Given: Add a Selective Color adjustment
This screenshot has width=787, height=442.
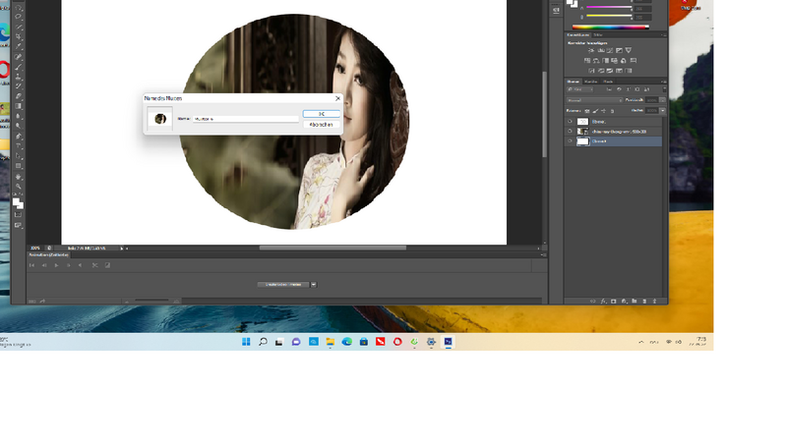Looking at the screenshot, I should point(619,71).
